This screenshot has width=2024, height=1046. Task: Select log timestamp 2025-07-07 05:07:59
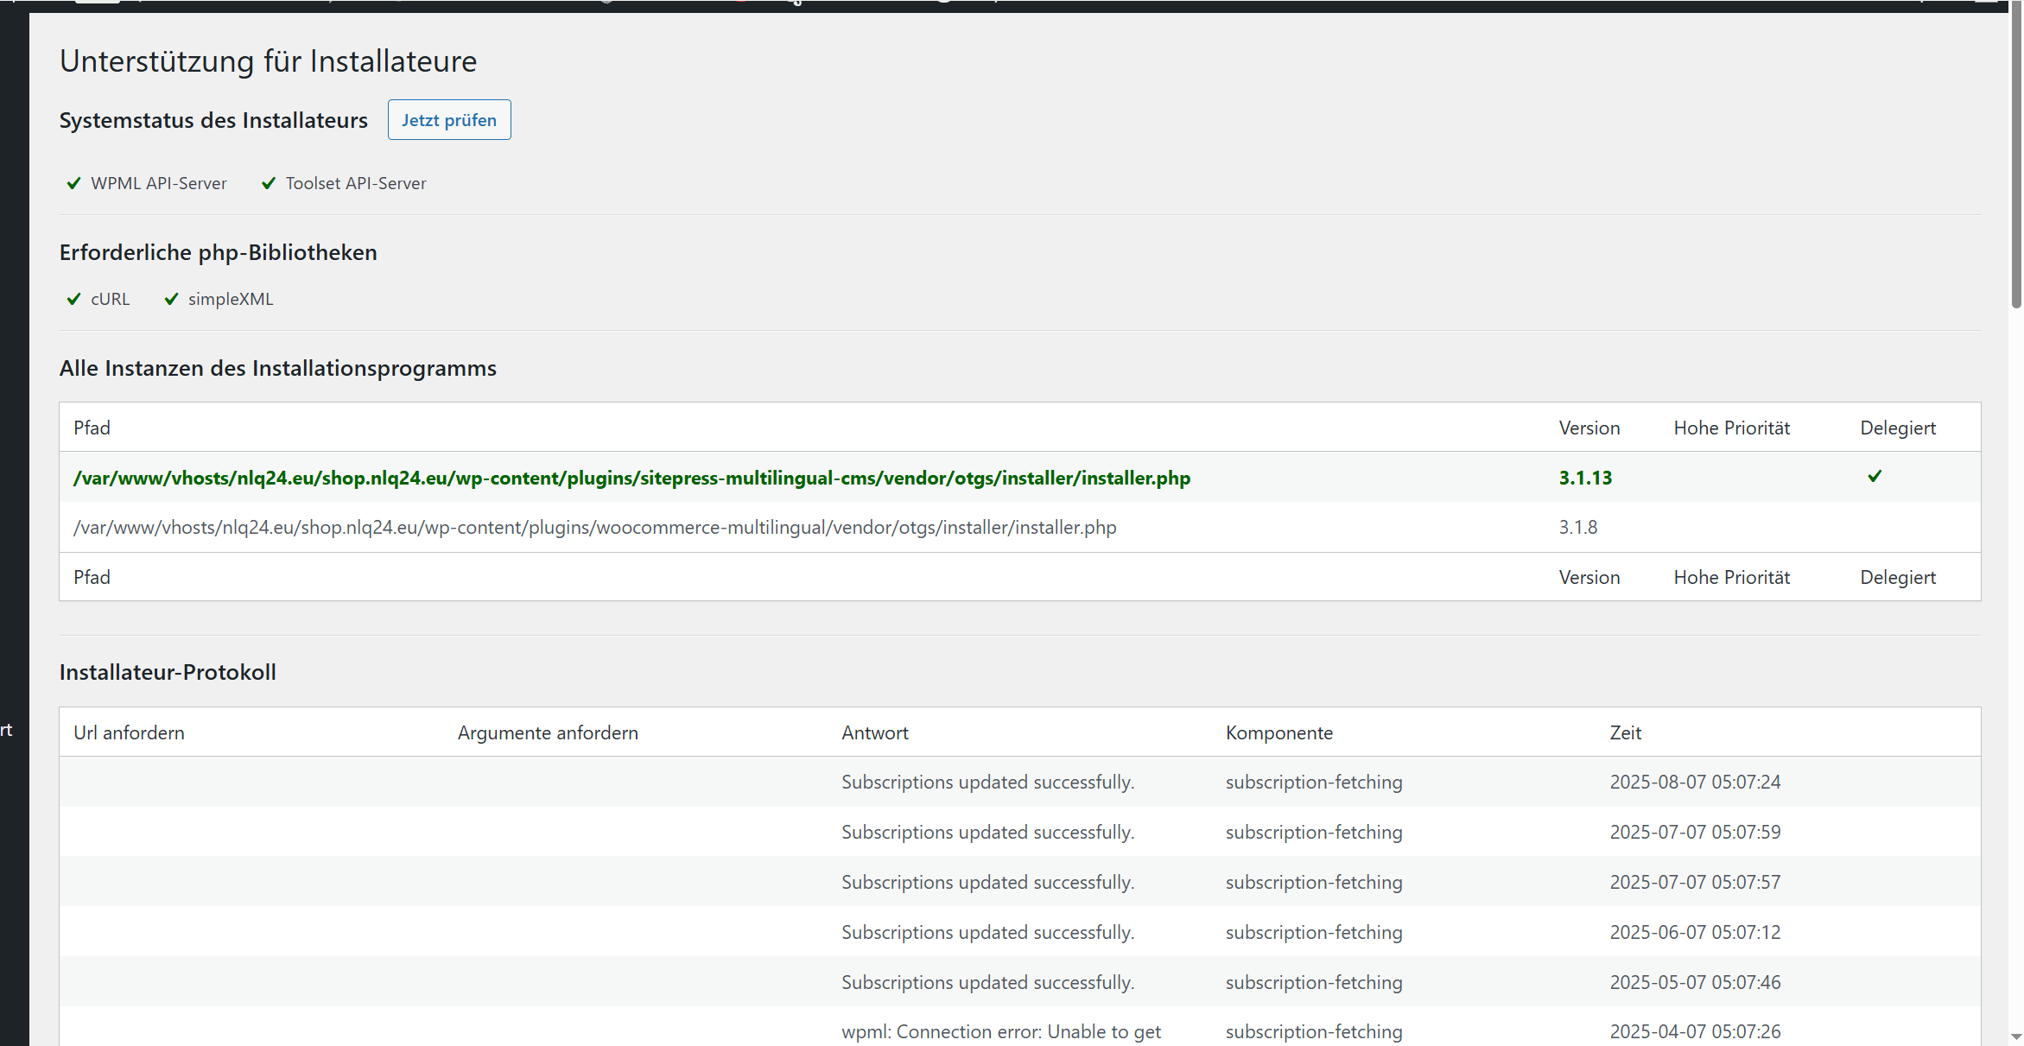pos(1695,832)
